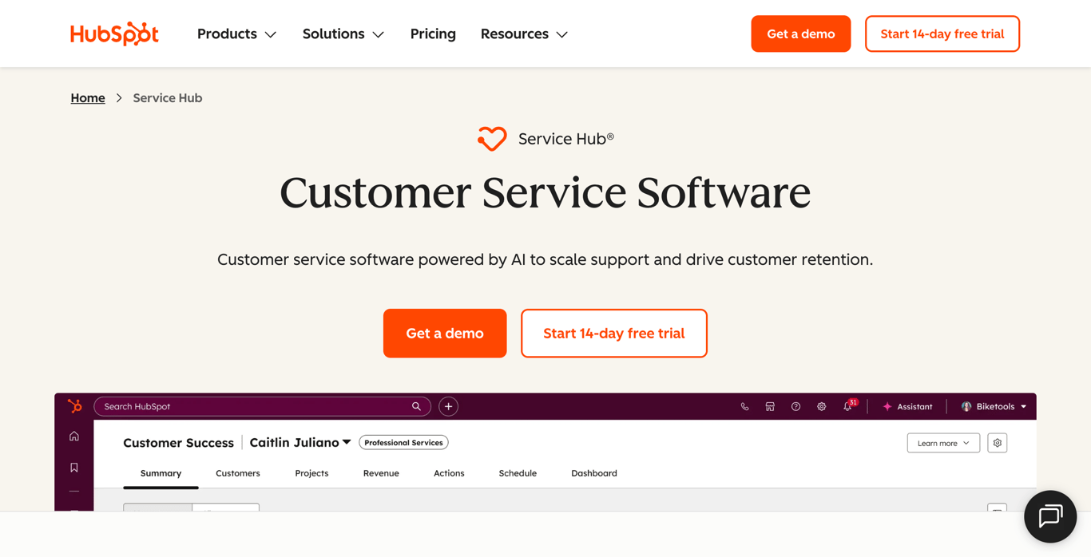Switch to the Dashboard tab
The height and width of the screenshot is (557, 1091).
coord(594,473)
